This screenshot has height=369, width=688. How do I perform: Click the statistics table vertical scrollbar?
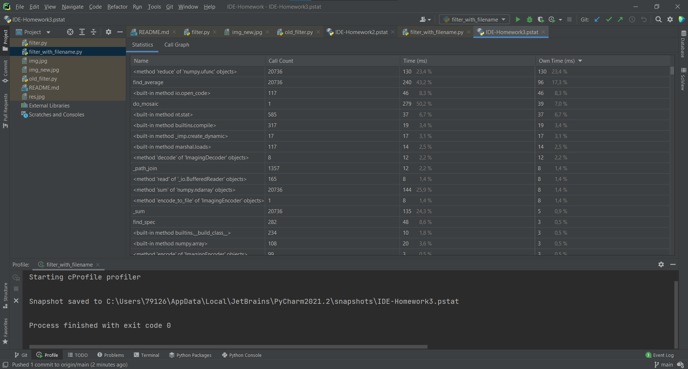click(672, 71)
